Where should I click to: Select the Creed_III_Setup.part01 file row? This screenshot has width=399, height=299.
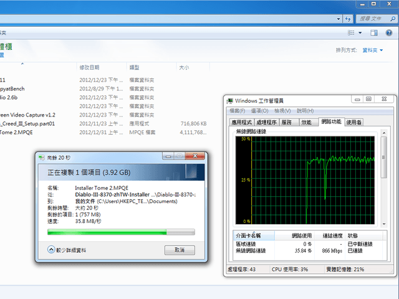[104, 123]
